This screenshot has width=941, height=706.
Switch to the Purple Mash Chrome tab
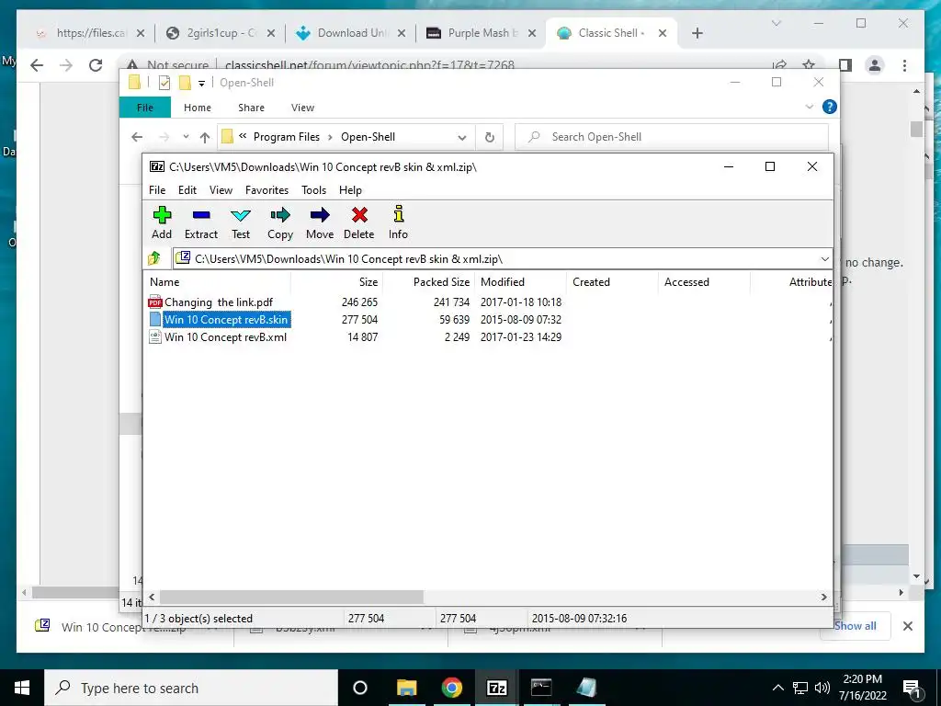coord(481,33)
